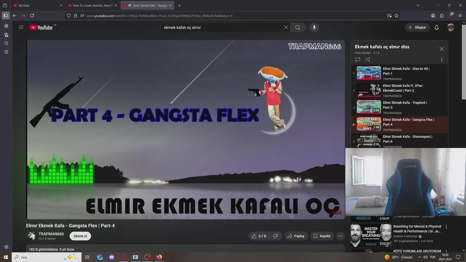Screen dimensions: 466x262
Task: Click Oluştur create button
Action: click(417, 27)
